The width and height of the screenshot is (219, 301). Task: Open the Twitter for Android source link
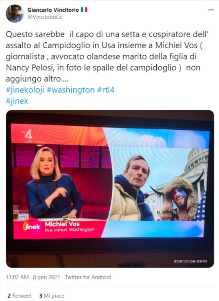[x=88, y=277]
